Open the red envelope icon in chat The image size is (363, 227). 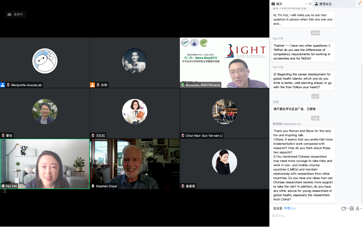(351, 208)
